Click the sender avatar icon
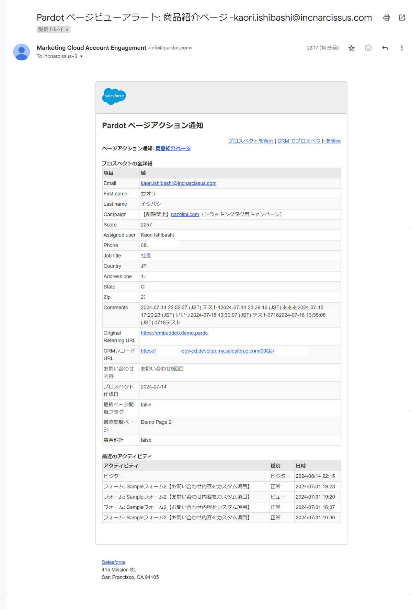 (22, 52)
